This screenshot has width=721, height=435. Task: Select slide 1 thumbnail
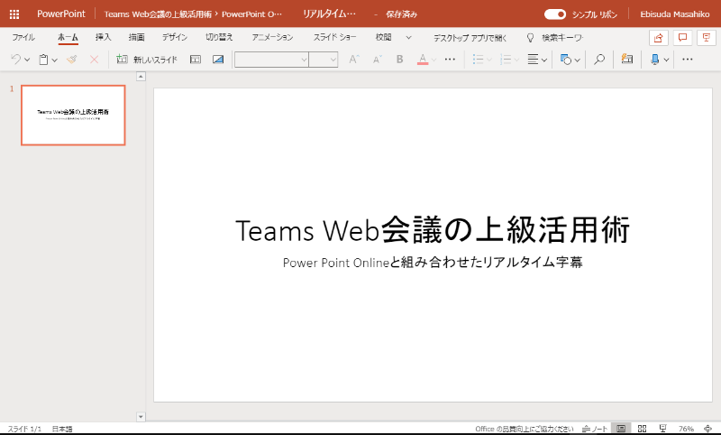point(73,116)
